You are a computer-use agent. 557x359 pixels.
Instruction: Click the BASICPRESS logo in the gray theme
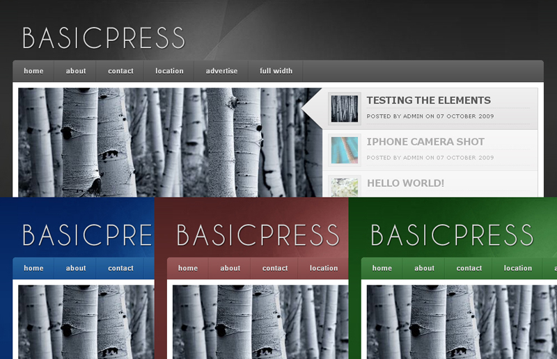104,38
